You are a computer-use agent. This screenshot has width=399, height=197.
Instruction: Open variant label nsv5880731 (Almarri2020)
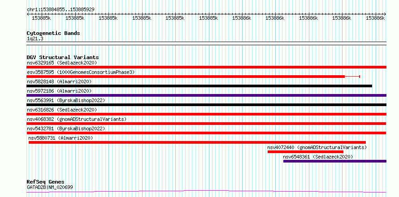click(x=61, y=138)
